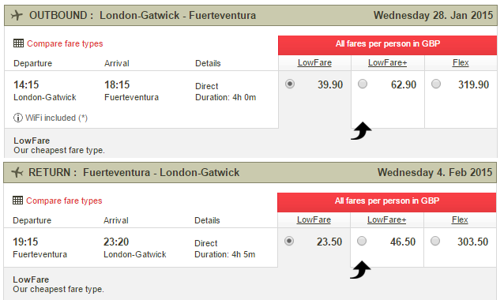Click the outbound Flex column header link

pyautogui.click(x=461, y=62)
